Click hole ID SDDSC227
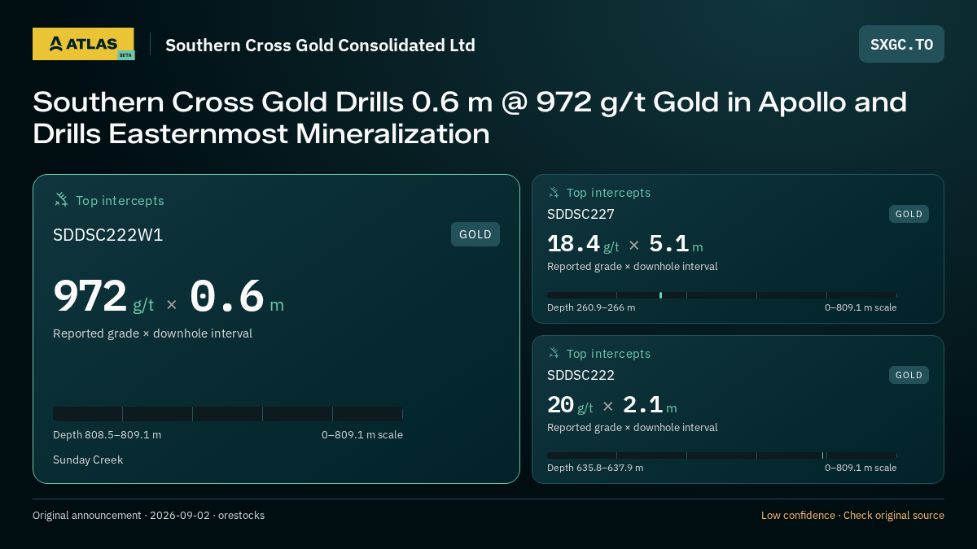 (x=581, y=214)
